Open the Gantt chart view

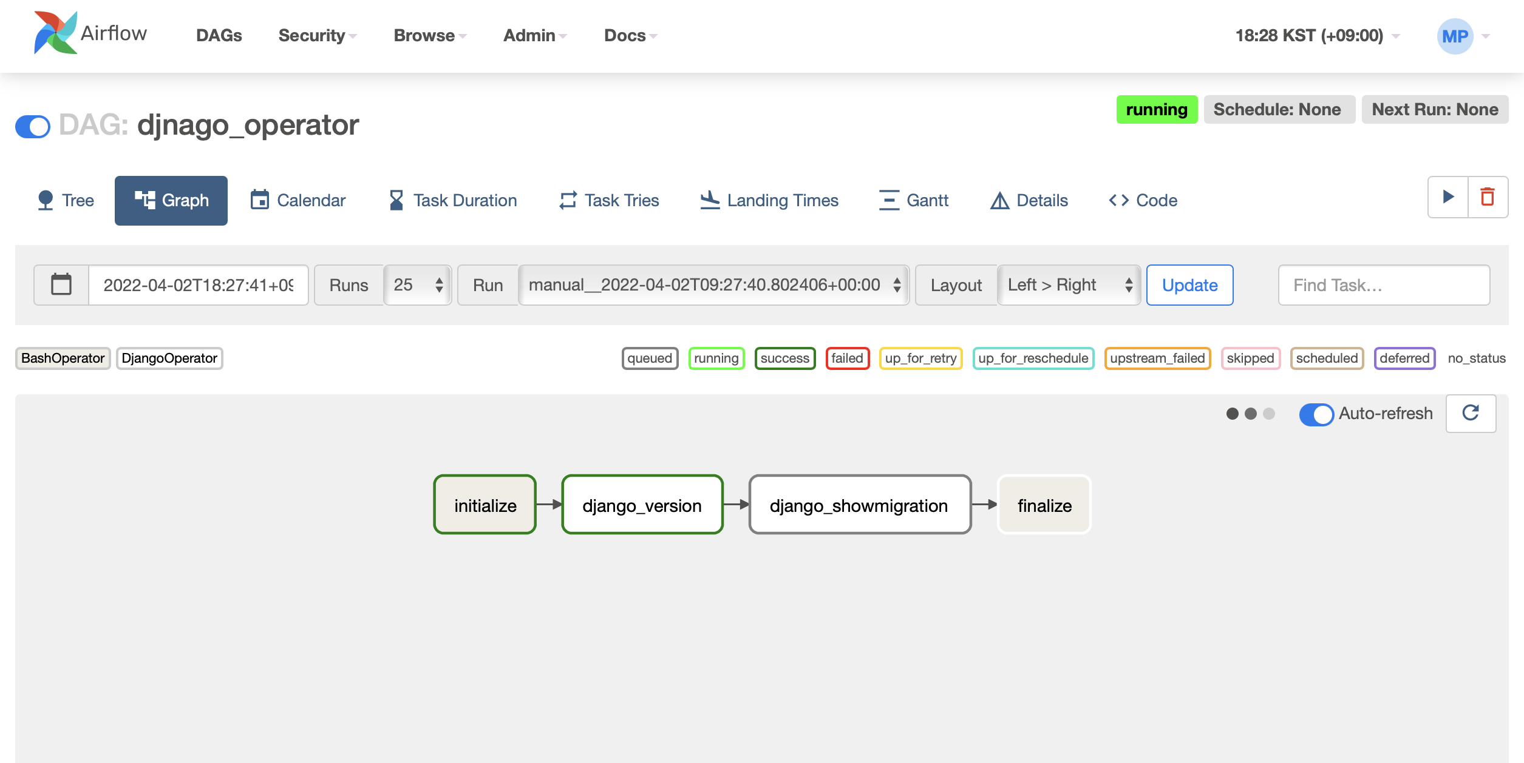(913, 200)
